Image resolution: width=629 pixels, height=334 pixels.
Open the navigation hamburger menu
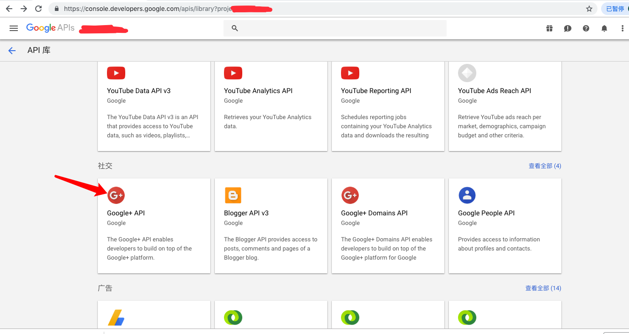(x=13, y=28)
